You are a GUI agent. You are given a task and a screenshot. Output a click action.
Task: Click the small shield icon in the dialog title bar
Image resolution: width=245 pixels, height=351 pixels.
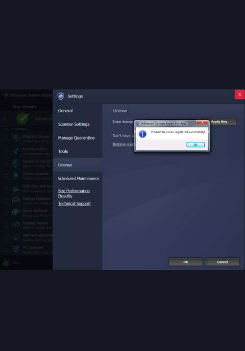[x=138, y=123]
